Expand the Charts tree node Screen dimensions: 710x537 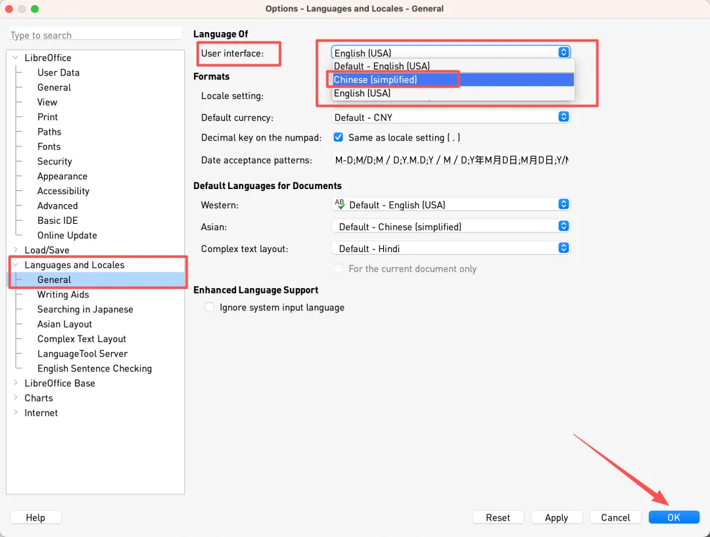pos(15,398)
